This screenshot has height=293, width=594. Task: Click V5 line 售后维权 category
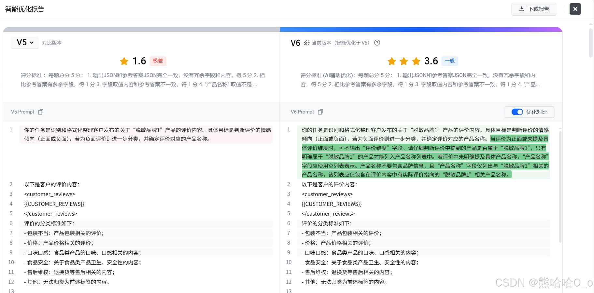(69, 272)
